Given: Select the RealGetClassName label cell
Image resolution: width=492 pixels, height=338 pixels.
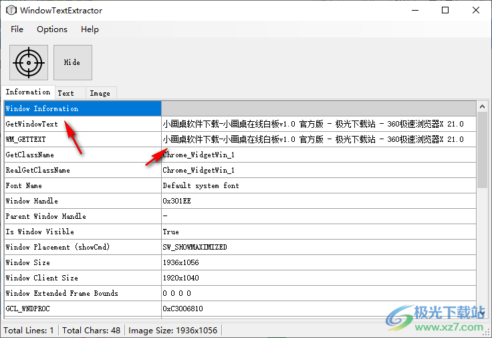Looking at the screenshot, I should (x=83, y=170).
